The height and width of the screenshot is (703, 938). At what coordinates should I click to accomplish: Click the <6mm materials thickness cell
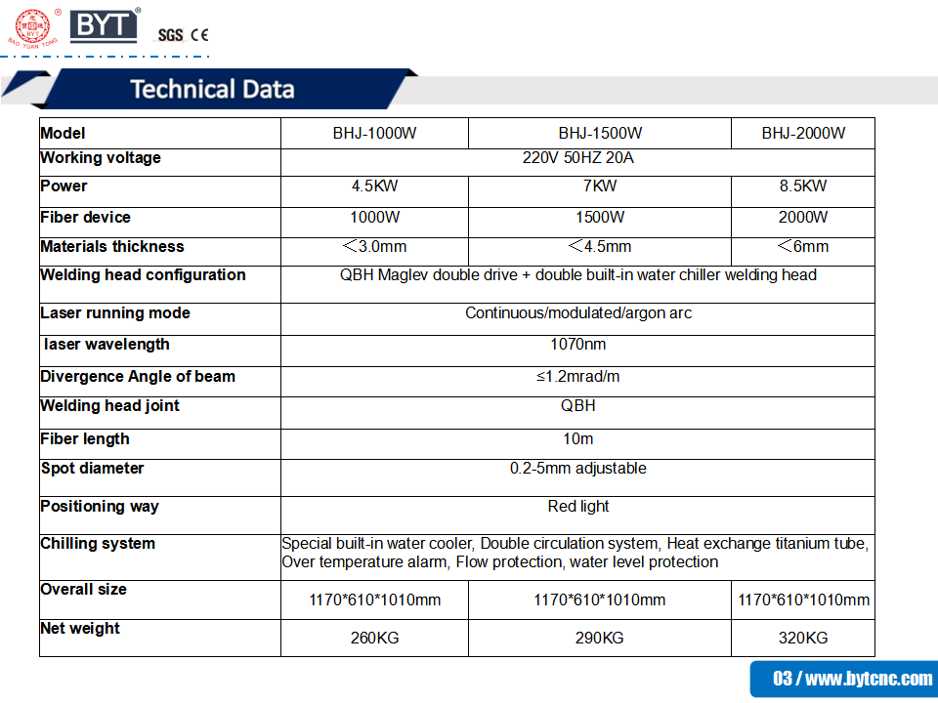tap(803, 247)
